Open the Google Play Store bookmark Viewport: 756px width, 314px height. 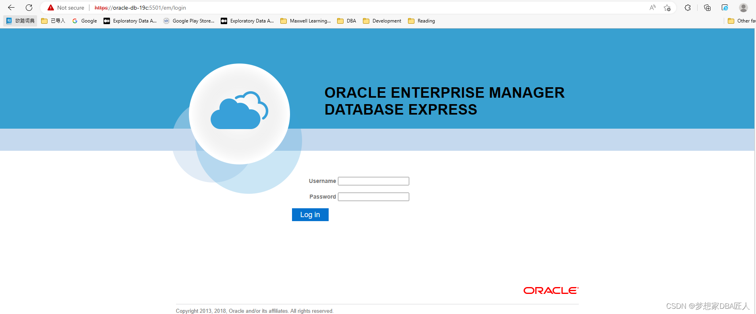click(189, 21)
